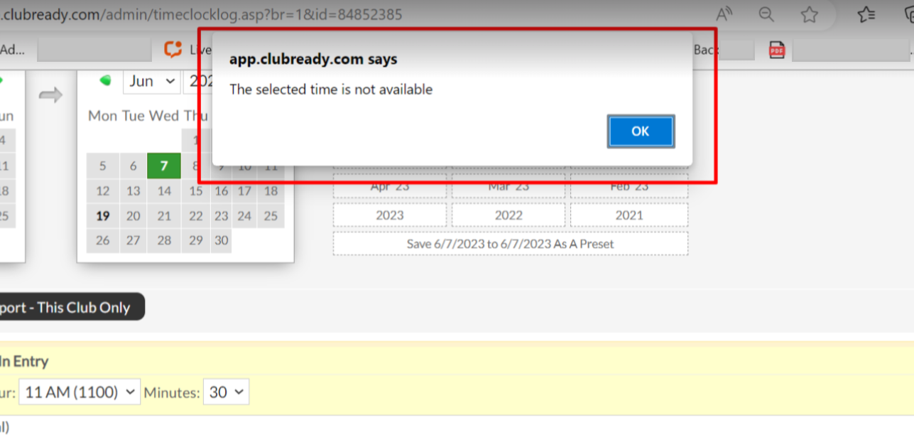The width and height of the screenshot is (914, 440).
Task: Open the Hour dropdown showing 11 AM (1100)
Action: click(79, 392)
